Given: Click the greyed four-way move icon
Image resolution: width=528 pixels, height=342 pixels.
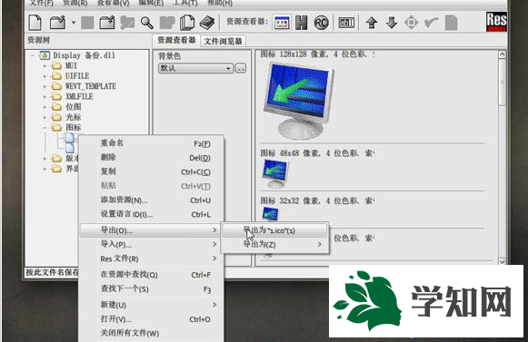Looking at the screenshot, I should [x=411, y=23].
